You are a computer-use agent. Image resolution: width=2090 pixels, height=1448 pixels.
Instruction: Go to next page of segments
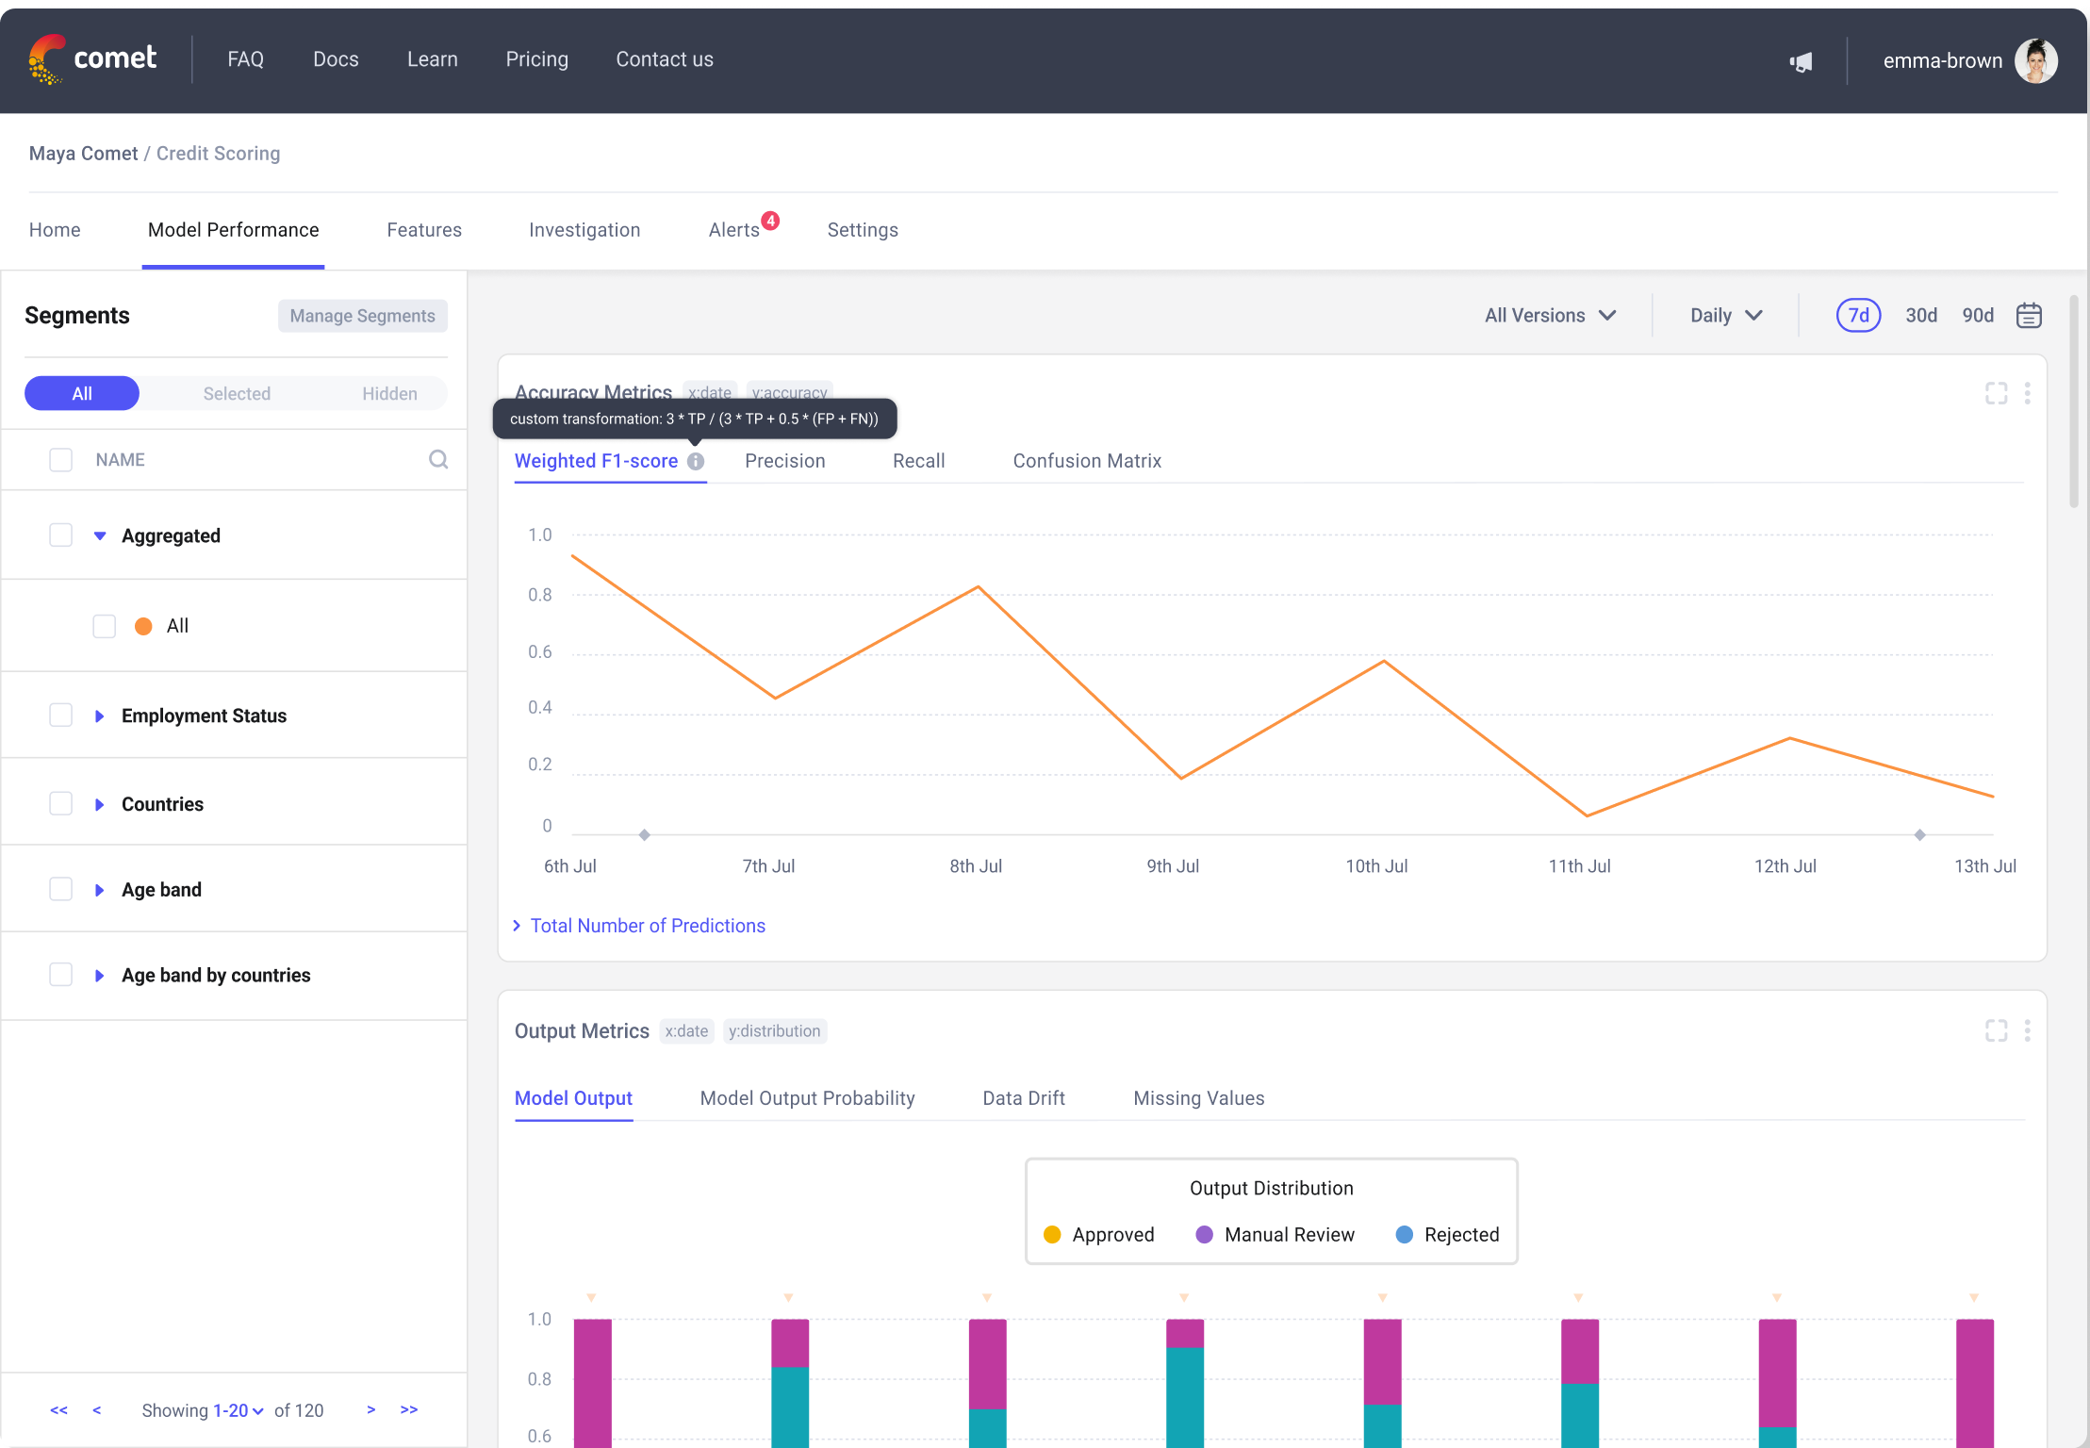pyautogui.click(x=370, y=1410)
